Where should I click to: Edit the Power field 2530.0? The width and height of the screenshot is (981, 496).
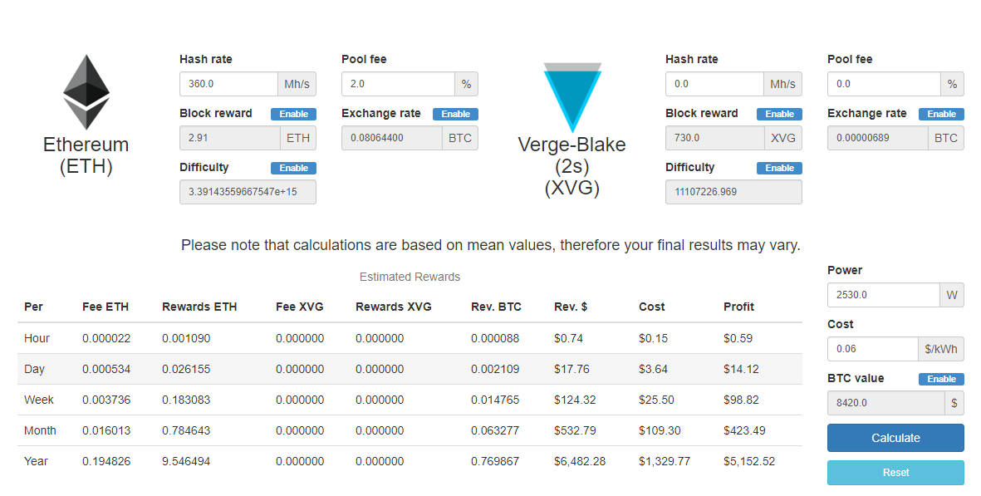coord(884,295)
